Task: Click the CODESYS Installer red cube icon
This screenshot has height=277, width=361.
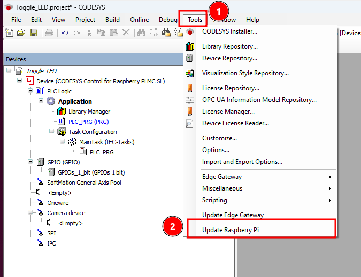Action: pyautogui.click(x=190, y=32)
